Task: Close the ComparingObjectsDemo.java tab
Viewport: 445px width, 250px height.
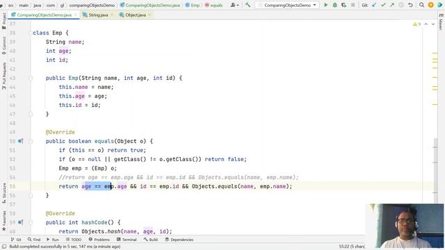Action: pos(76,15)
